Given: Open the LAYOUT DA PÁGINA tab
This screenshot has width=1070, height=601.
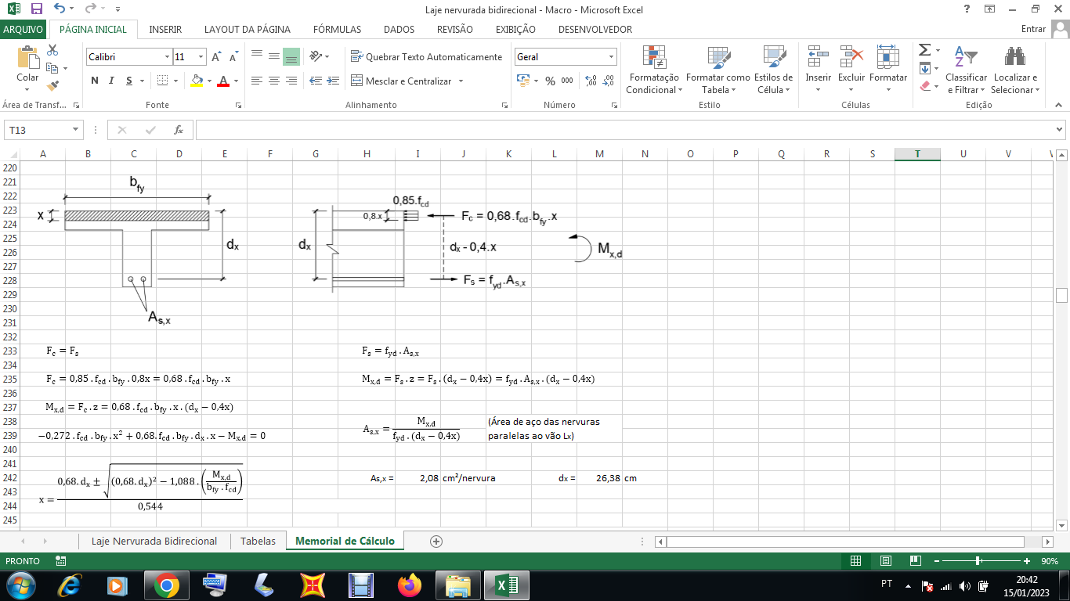Looking at the screenshot, I should tap(248, 29).
